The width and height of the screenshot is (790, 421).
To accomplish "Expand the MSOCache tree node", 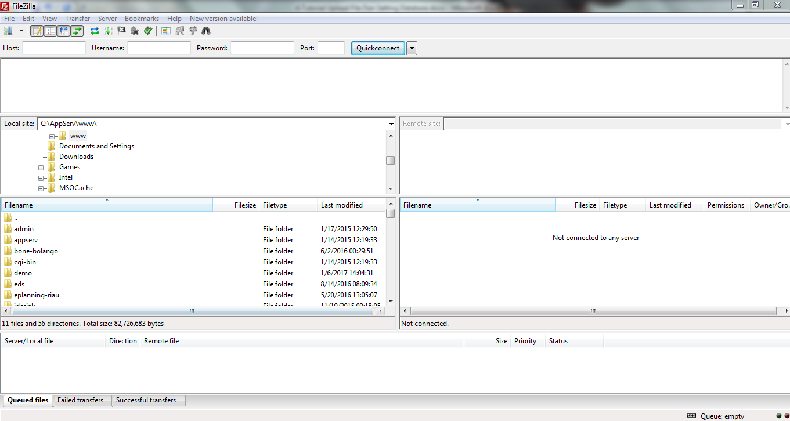I will (x=41, y=188).
